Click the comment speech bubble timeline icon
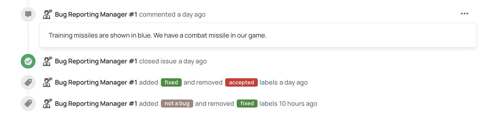This screenshot has height=121, width=485. point(28,14)
